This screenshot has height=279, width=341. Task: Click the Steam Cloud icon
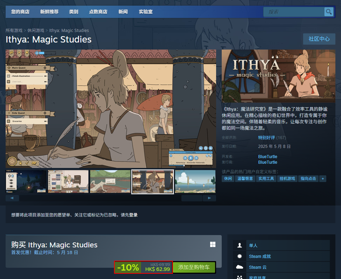point(240,267)
